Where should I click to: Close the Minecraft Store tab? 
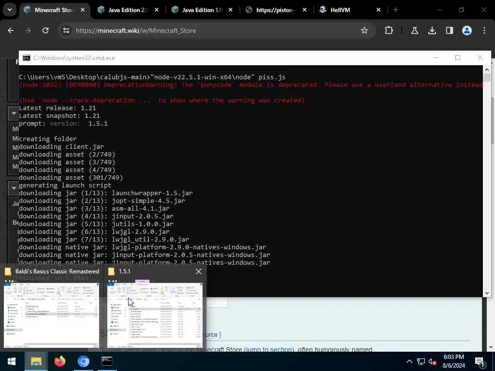click(82, 10)
